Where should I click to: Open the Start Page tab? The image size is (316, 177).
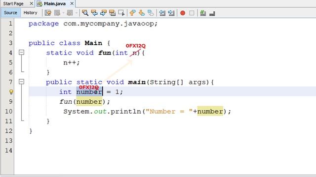(13, 3)
